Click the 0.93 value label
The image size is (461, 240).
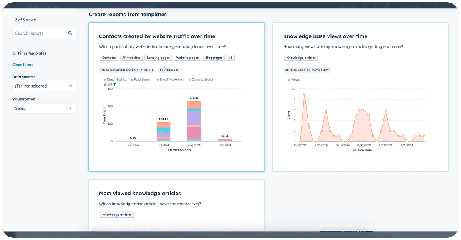coord(133,138)
